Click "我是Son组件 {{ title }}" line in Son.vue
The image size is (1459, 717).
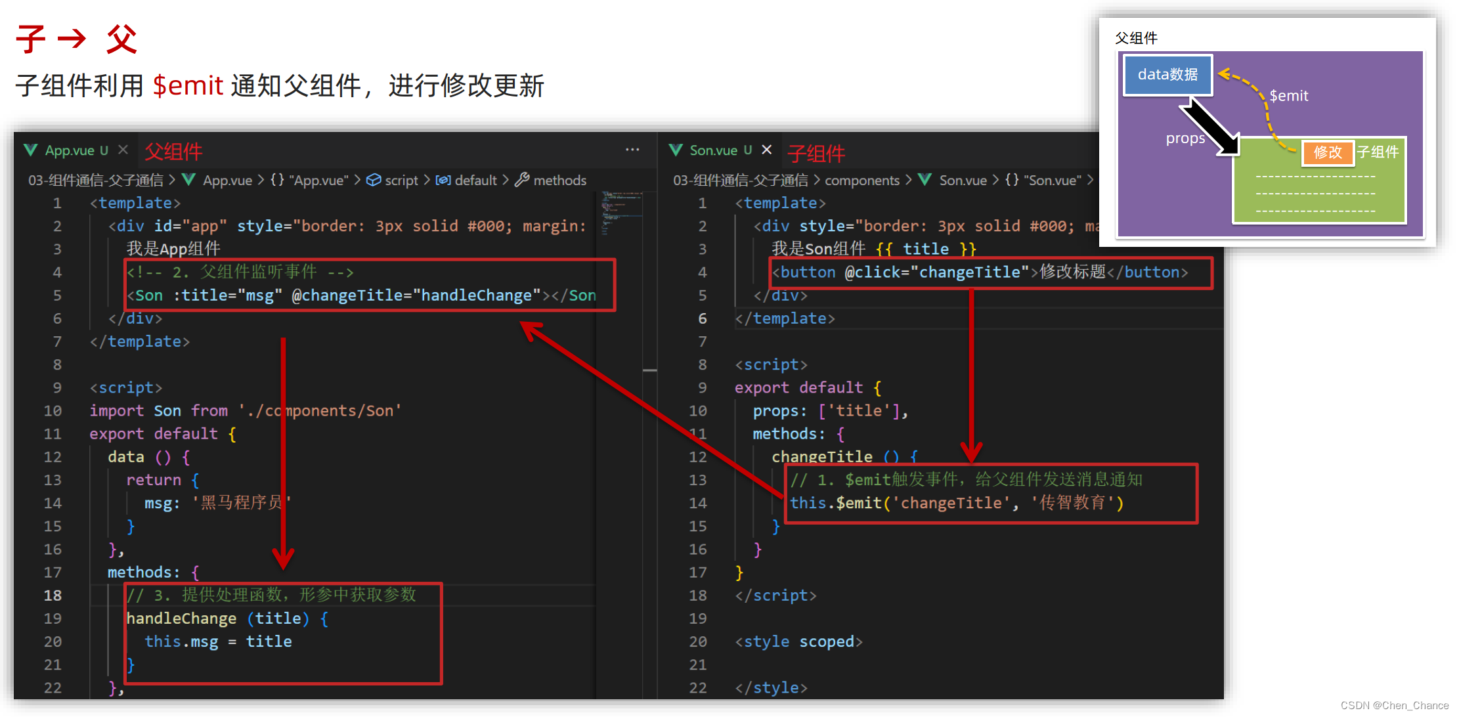pos(874,249)
